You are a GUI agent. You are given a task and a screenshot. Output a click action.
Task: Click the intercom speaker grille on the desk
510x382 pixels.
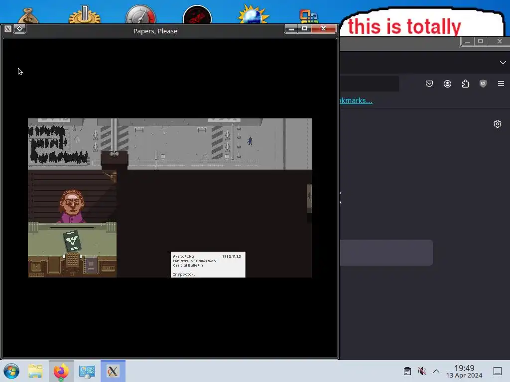[73, 260]
